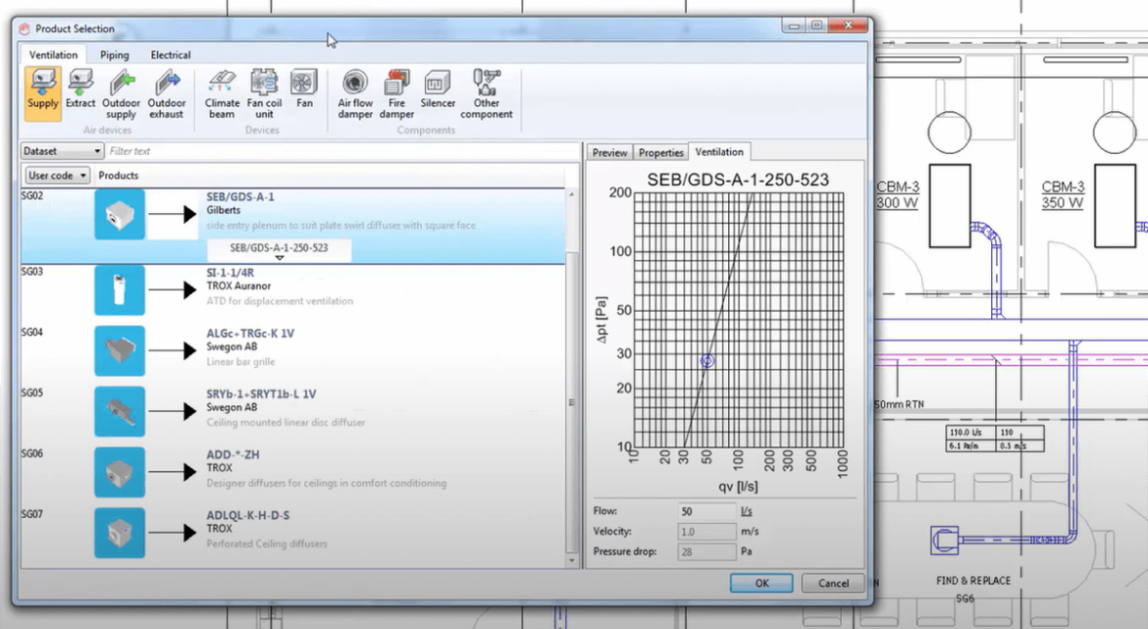Choose the Fire damper component

pos(396,92)
